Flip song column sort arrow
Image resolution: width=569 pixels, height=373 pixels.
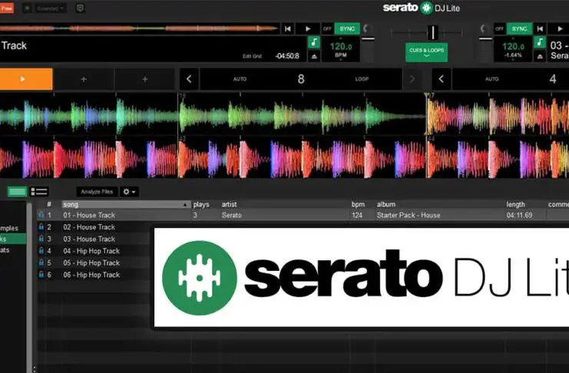point(185,205)
